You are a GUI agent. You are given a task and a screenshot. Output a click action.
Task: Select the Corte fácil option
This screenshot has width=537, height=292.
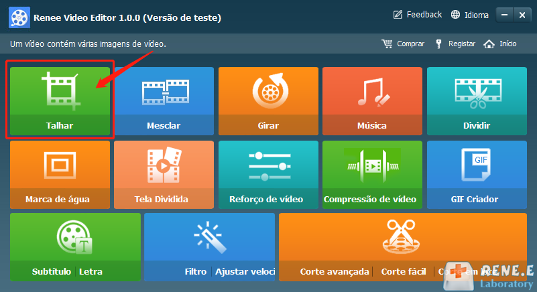pyautogui.click(x=404, y=271)
